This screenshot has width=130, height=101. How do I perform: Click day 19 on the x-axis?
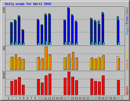click(x=76, y=98)
